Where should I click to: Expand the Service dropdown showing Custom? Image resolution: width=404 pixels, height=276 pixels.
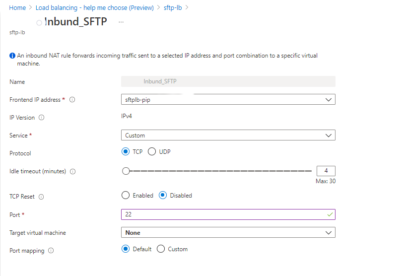click(228, 136)
